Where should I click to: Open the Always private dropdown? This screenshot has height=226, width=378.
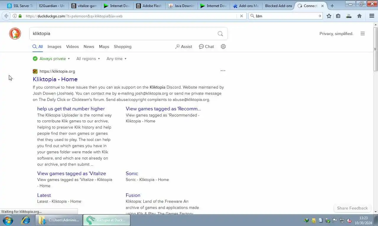[x=51, y=59]
